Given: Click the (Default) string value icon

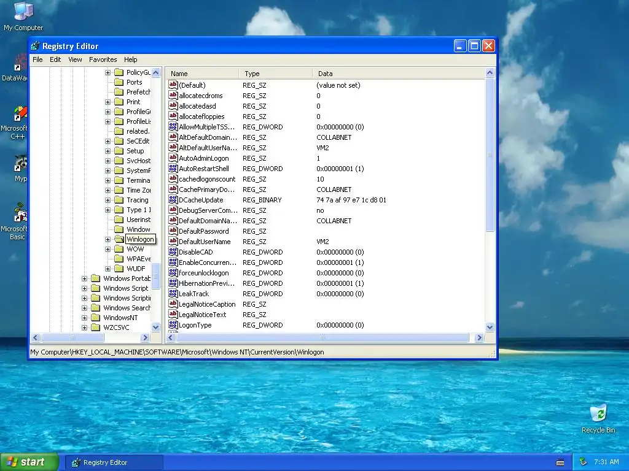Looking at the screenshot, I should pos(173,85).
